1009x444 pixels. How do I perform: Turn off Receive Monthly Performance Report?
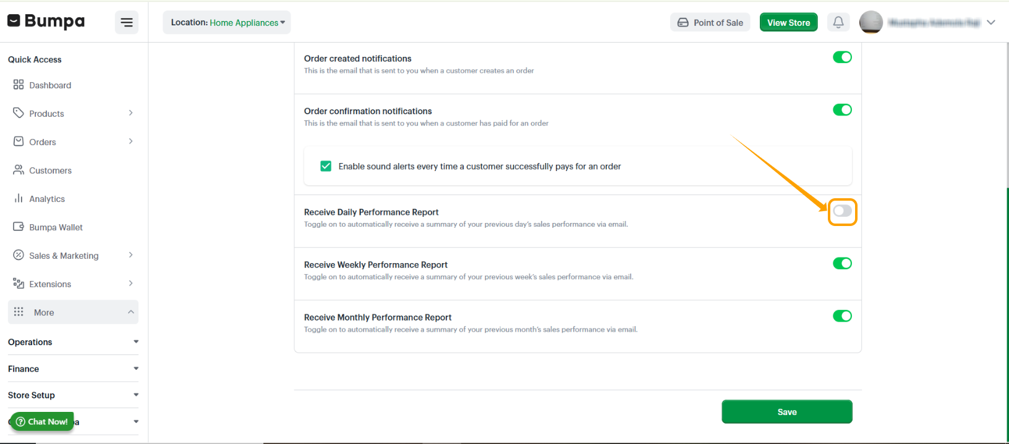pyautogui.click(x=842, y=316)
